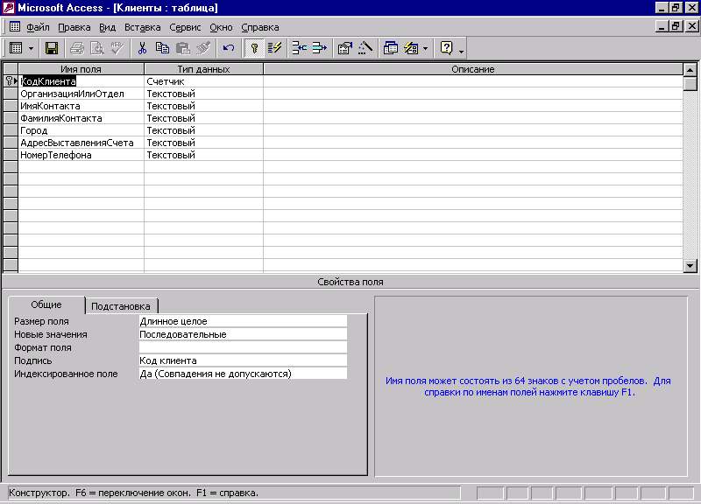Screen dimensions: 701x504
Task: Click the Описание cell for КодКлиента
Action: point(473,81)
